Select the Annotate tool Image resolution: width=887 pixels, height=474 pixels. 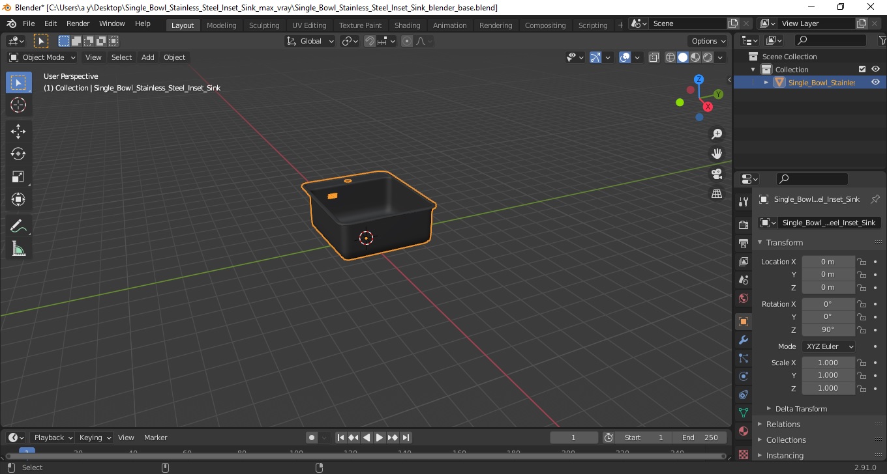(18, 226)
